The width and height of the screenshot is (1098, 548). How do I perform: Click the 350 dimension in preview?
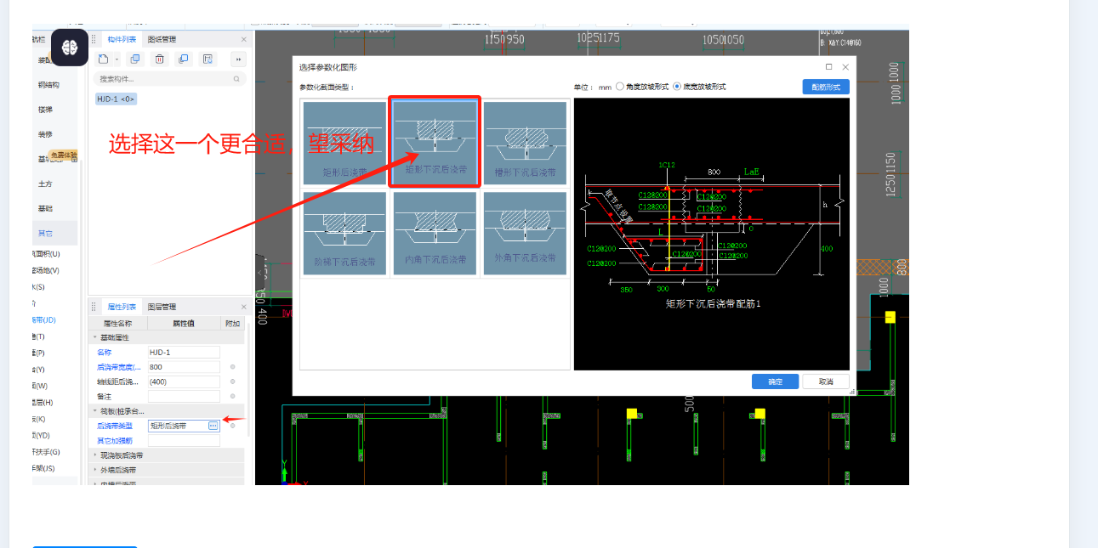(x=626, y=290)
